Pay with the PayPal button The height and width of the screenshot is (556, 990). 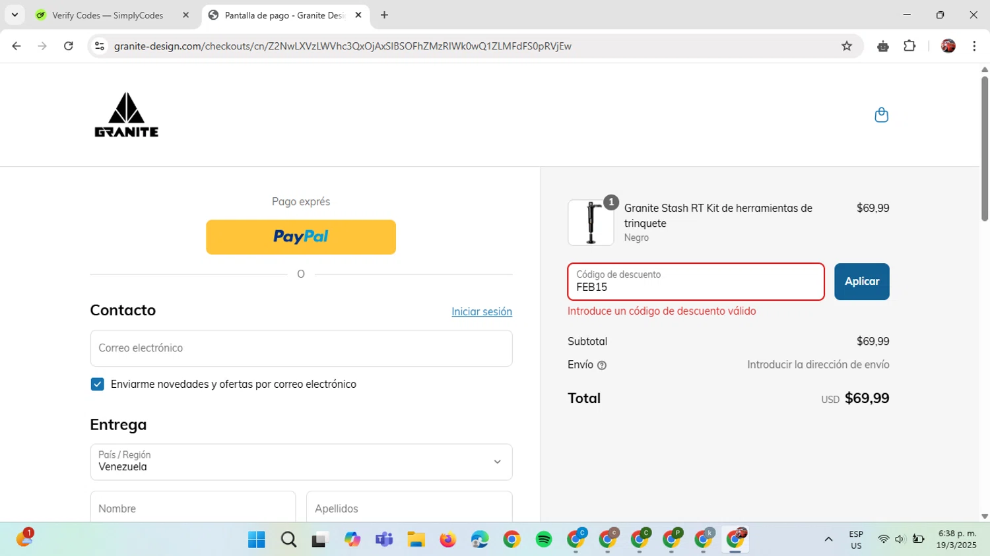tap(301, 237)
